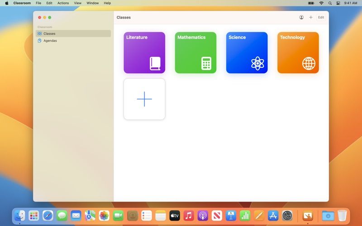Open the Trash in the Dock
This screenshot has height=226, width=362.
342,216
